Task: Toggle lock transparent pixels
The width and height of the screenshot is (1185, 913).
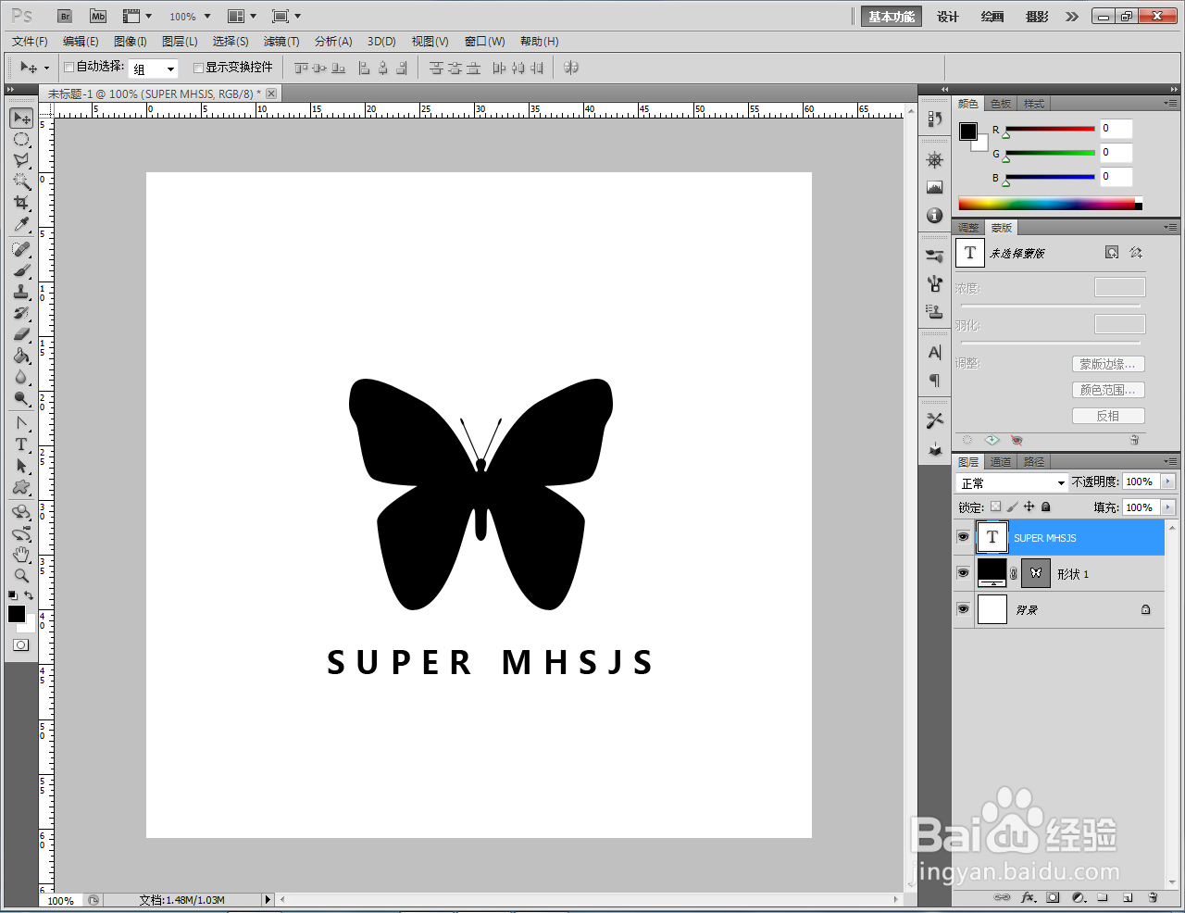Action: pos(995,507)
